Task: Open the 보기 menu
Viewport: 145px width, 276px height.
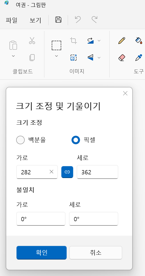Action: (35, 20)
